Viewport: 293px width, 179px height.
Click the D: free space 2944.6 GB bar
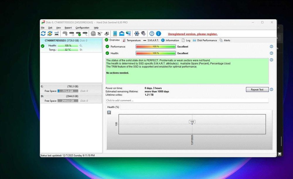(x=68, y=101)
